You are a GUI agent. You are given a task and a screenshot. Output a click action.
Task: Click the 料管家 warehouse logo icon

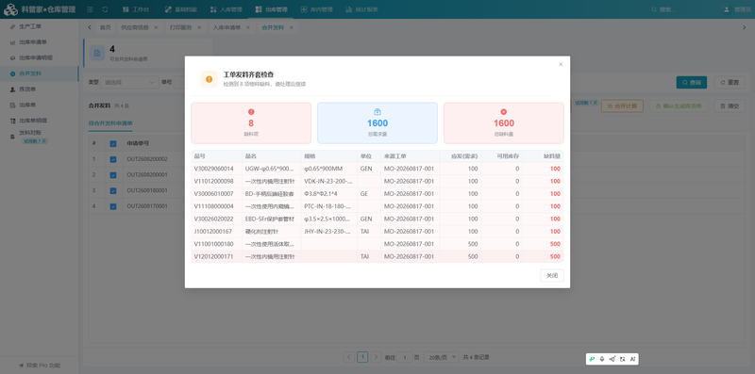pyautogui.click(x=10, y=9)
